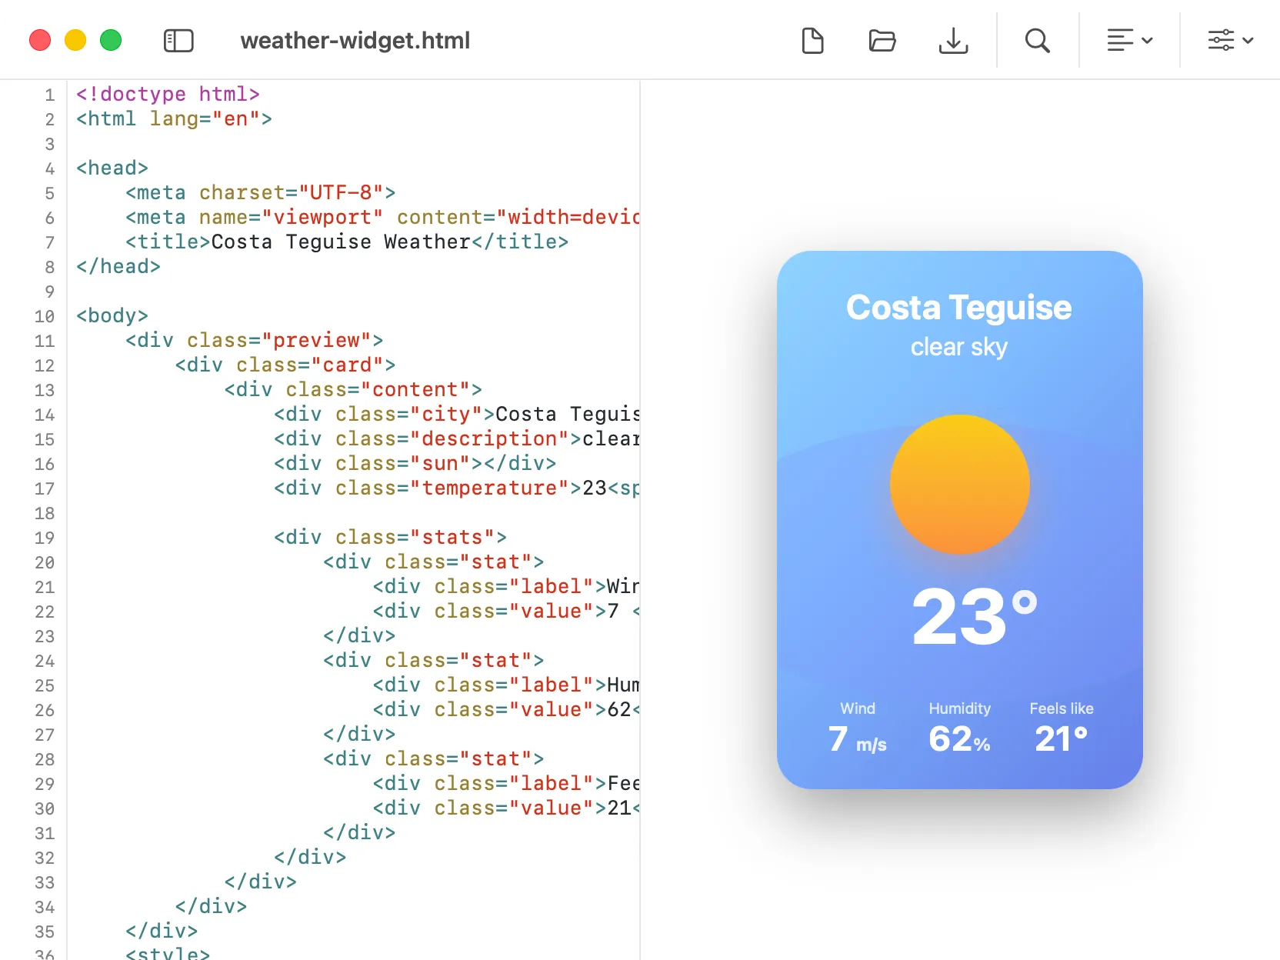Click line number 20 in gutter
The width and height of the screenshot is (1280, 960).
tap(45, 562)
